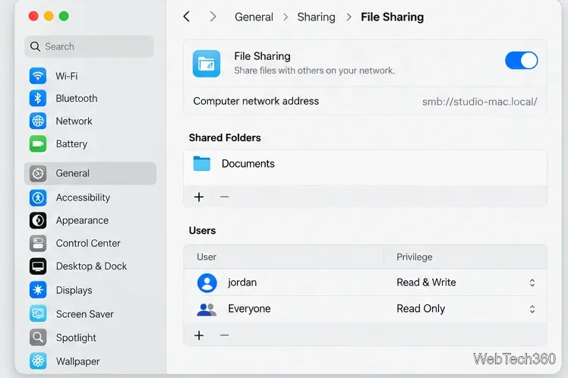Screen dimensions: 568x378
Task: Minimize the window with yellow button
Action: [49, 16]
